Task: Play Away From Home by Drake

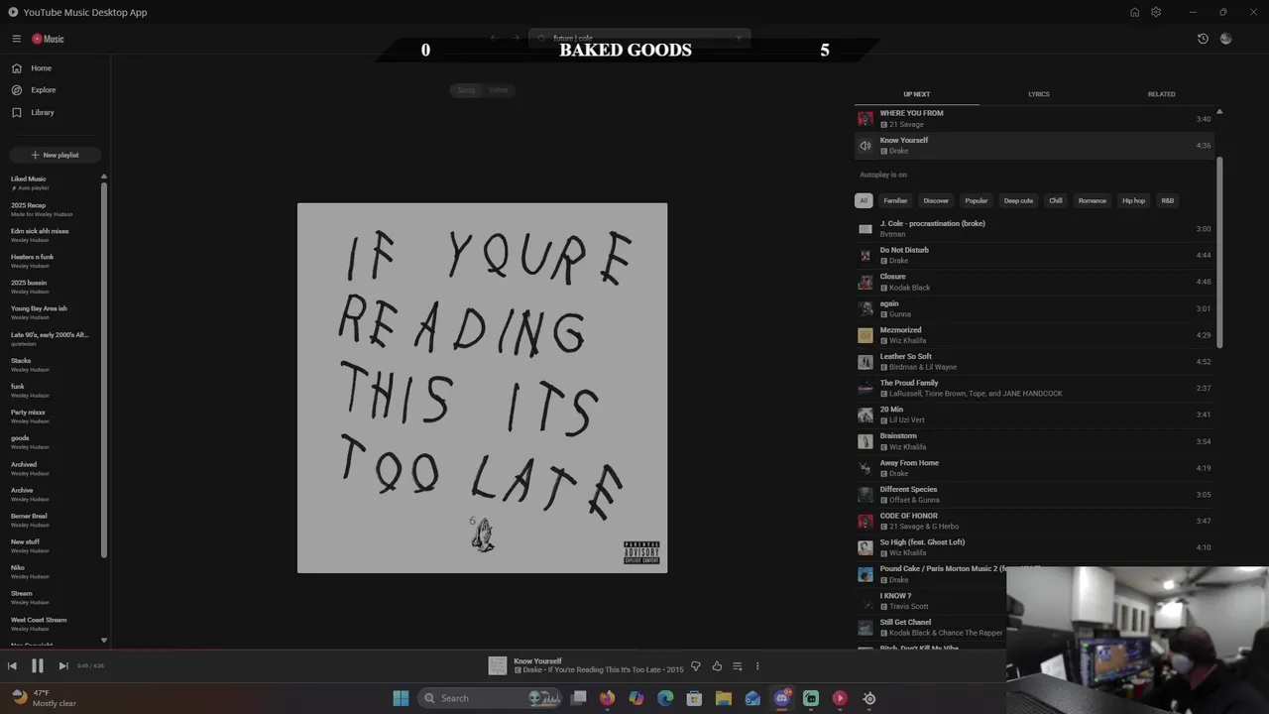Action: tap(1034, 468)
